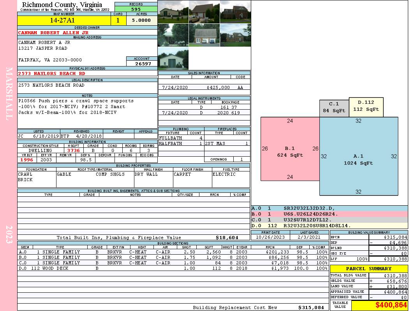The height and width of the screenshot is (311, 409).
Task: Click the pink B.1 624 SqFt sketch section
Action: click(x=290, y=152)
